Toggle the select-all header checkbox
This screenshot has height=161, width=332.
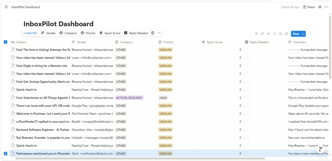(x=5, y=42)
